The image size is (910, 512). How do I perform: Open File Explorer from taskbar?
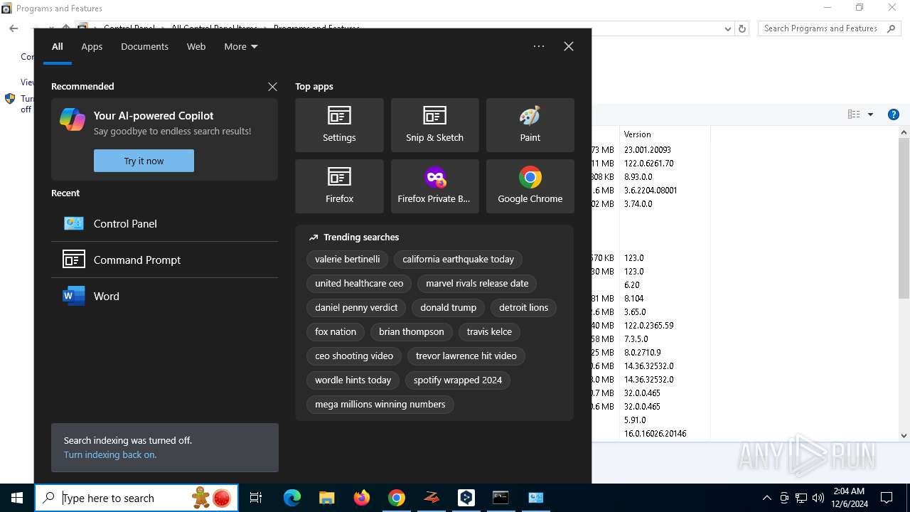coord(326,498)
